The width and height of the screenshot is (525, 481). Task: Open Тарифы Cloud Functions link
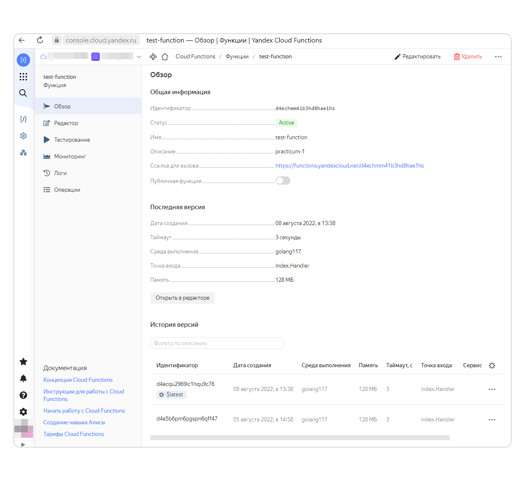click(x=73, y=434)
